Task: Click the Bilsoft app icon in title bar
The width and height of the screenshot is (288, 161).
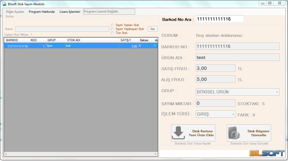Action: tap(4, 4)
